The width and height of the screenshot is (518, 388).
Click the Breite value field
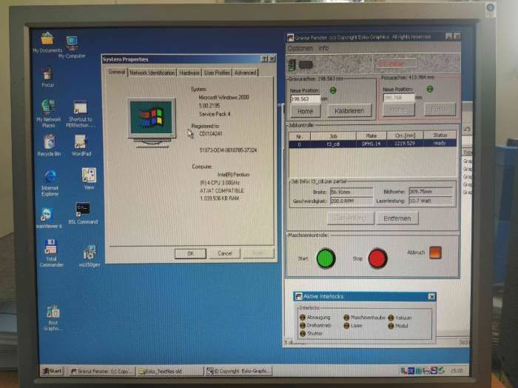pyautogui.click(x=351, y=192)
